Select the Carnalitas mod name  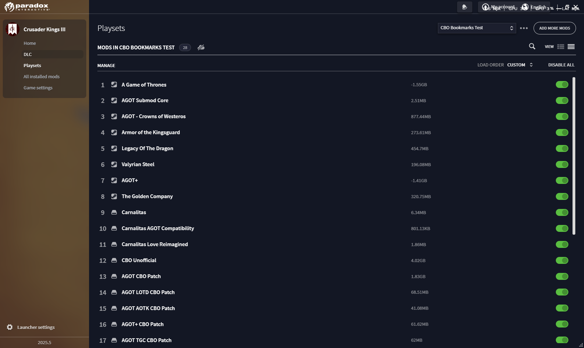(x=134, y=212)
